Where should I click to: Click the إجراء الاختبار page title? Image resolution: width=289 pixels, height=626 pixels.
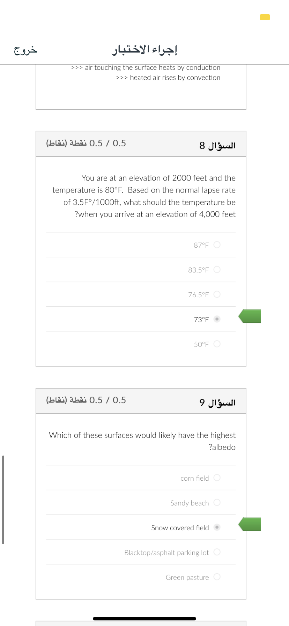144,50
